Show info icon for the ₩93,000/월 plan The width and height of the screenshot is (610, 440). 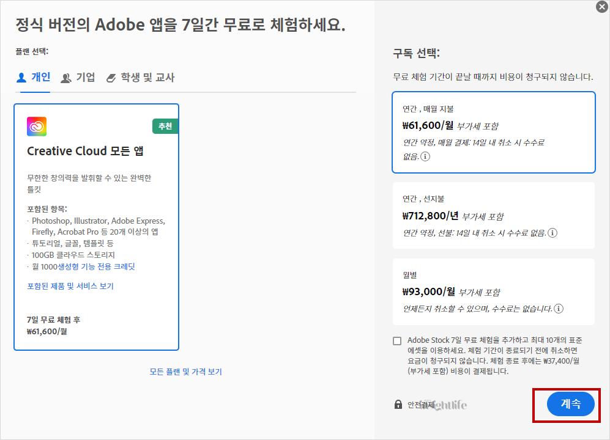click(x=559, y=309)
